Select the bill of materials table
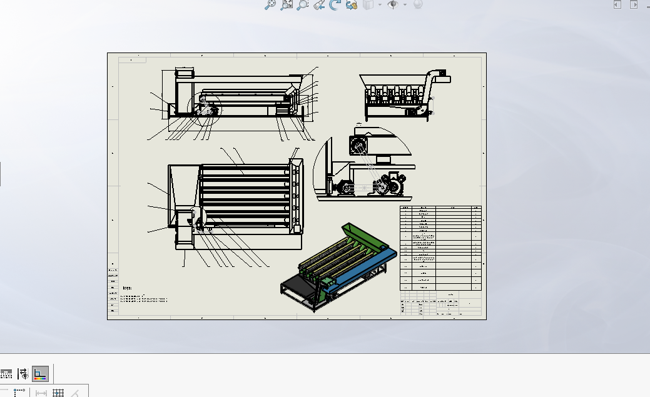The height and width of the screenshot is (397, 650). 440,248
